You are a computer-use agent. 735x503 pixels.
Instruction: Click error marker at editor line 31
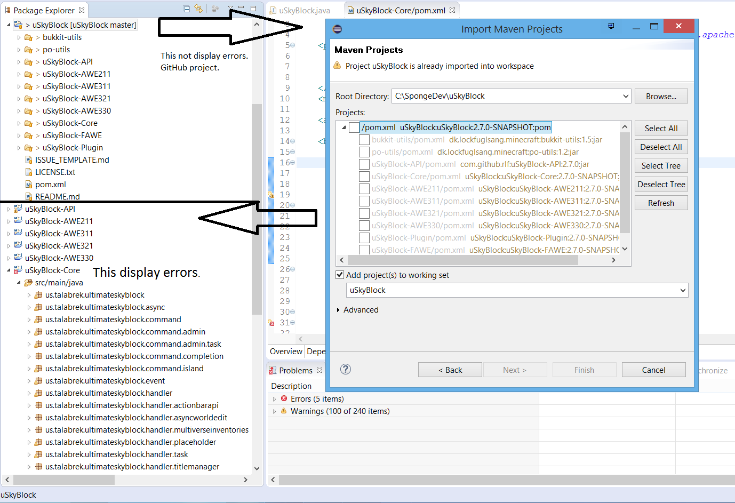(271, 323)
